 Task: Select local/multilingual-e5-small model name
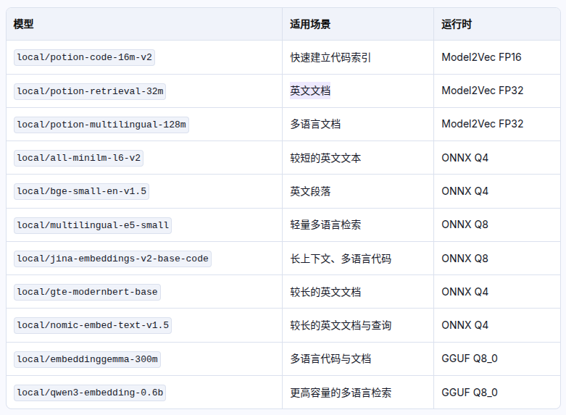93,225
